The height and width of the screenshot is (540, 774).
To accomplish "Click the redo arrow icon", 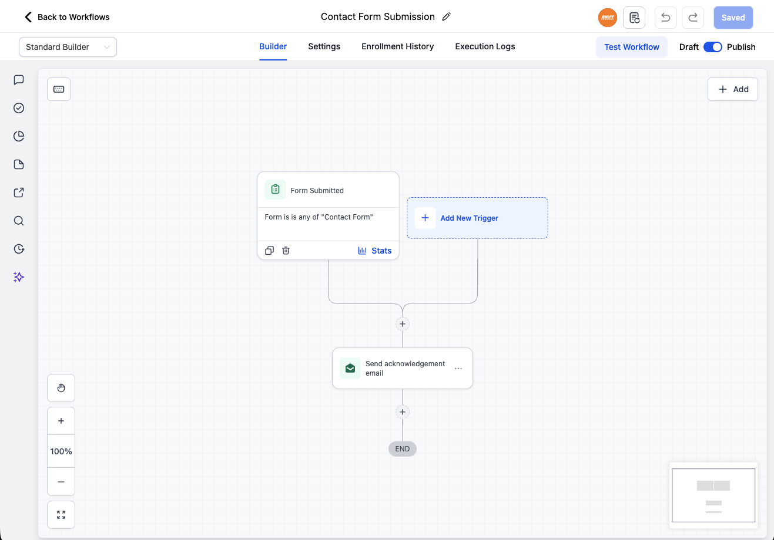I will [x=693, y=18].
